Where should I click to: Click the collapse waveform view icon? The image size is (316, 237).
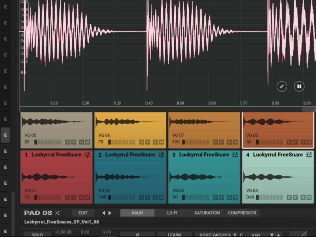282,86
